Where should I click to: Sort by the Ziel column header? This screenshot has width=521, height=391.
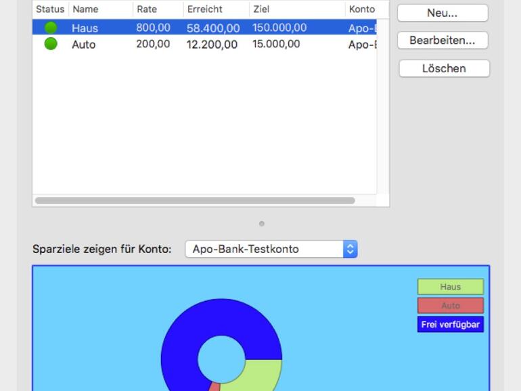(x=297, y=9)
